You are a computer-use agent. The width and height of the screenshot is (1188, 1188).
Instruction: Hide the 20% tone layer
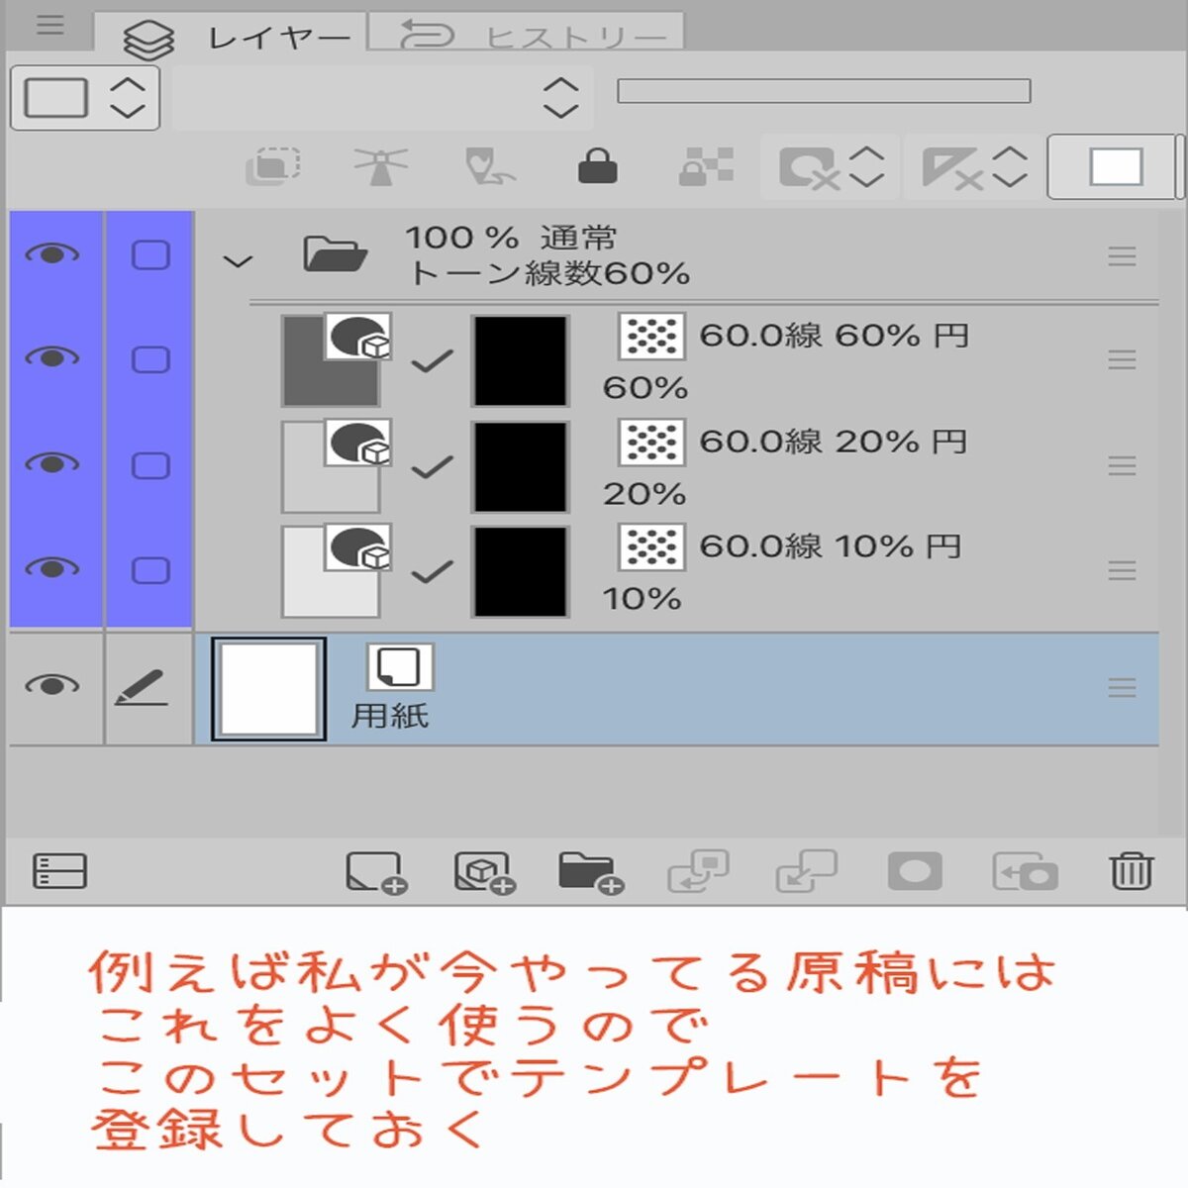coord(52,463)
